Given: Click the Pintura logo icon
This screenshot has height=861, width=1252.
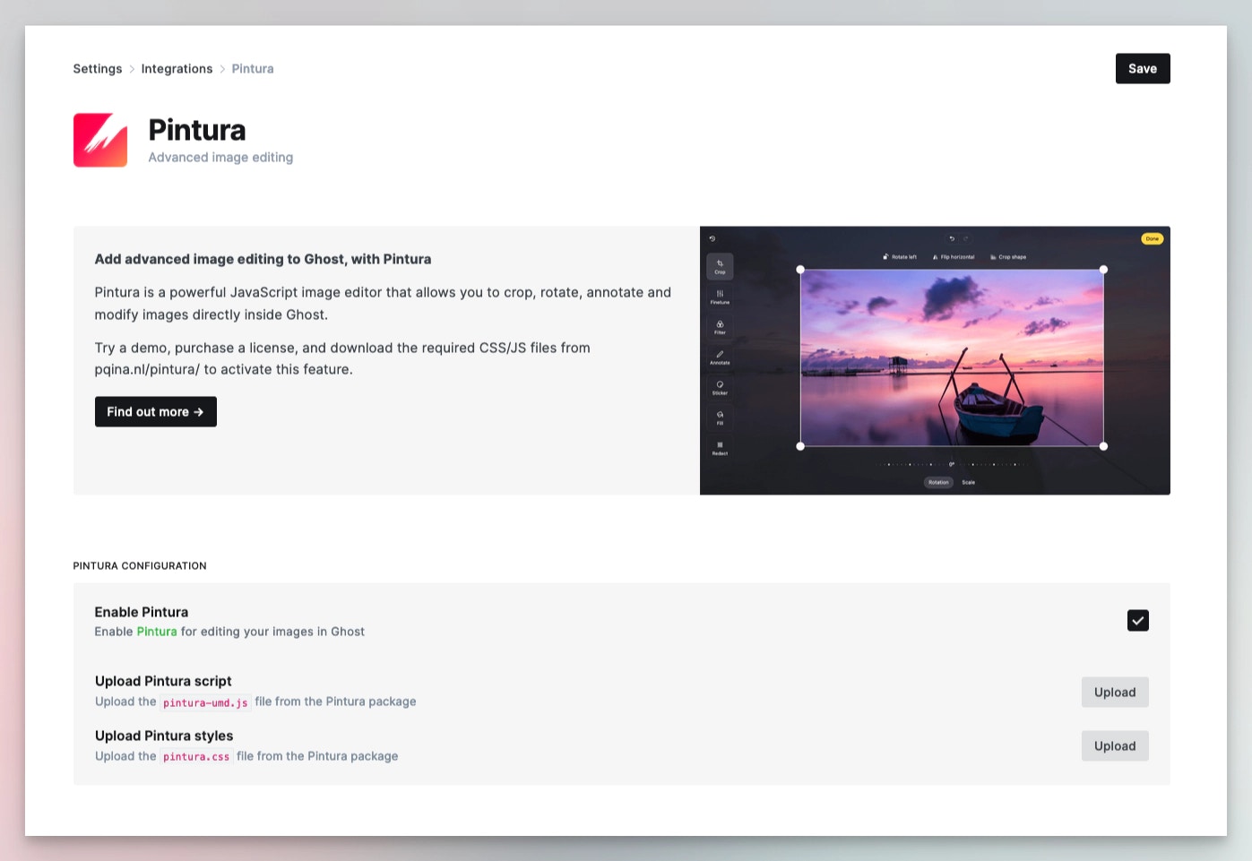Looking at the screenshot, I should tap(100, 140).
